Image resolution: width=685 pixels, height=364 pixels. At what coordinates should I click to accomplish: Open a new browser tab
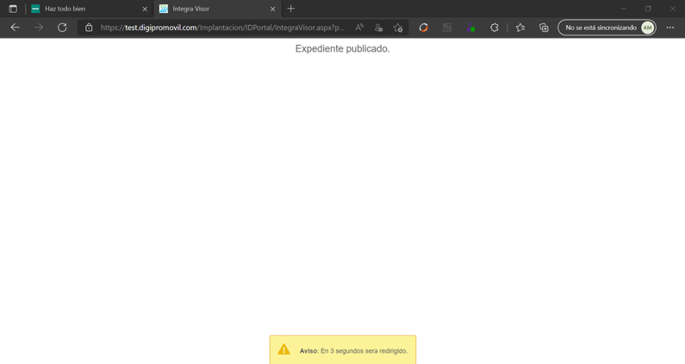pyautogui.click(x=291, y=9)
